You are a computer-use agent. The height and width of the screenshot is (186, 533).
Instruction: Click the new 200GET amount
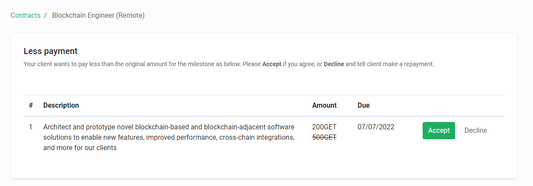click(x=324, y=127)
